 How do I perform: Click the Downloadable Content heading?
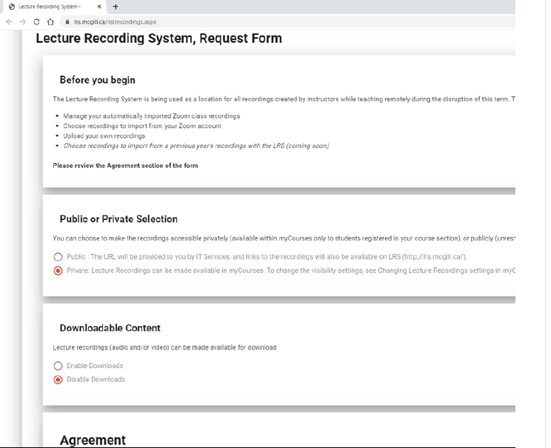click(x=110, y=328)
